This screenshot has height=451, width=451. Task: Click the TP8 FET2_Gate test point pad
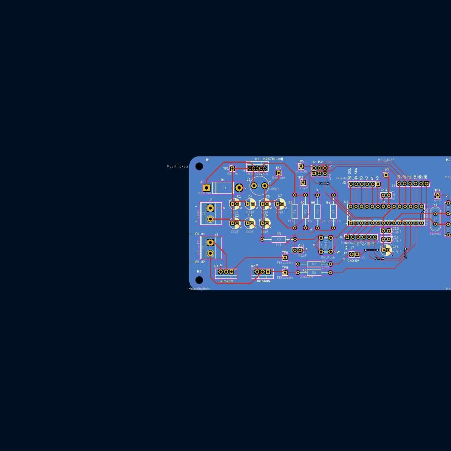pyautogui.click(x=285, y=272)
